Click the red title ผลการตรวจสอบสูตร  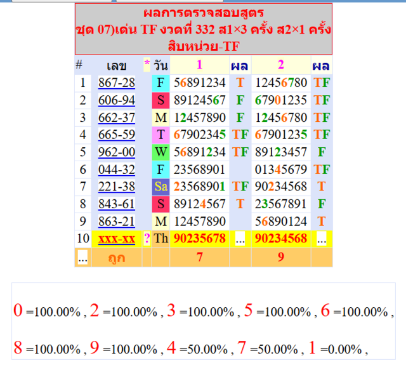(204, 13)
